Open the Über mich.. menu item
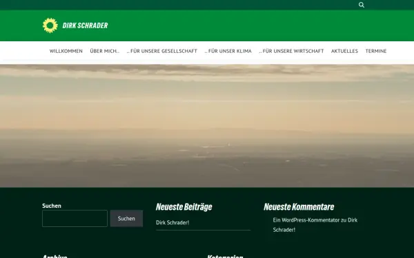The height and width of the screenshot is (258, 414). 105,51
